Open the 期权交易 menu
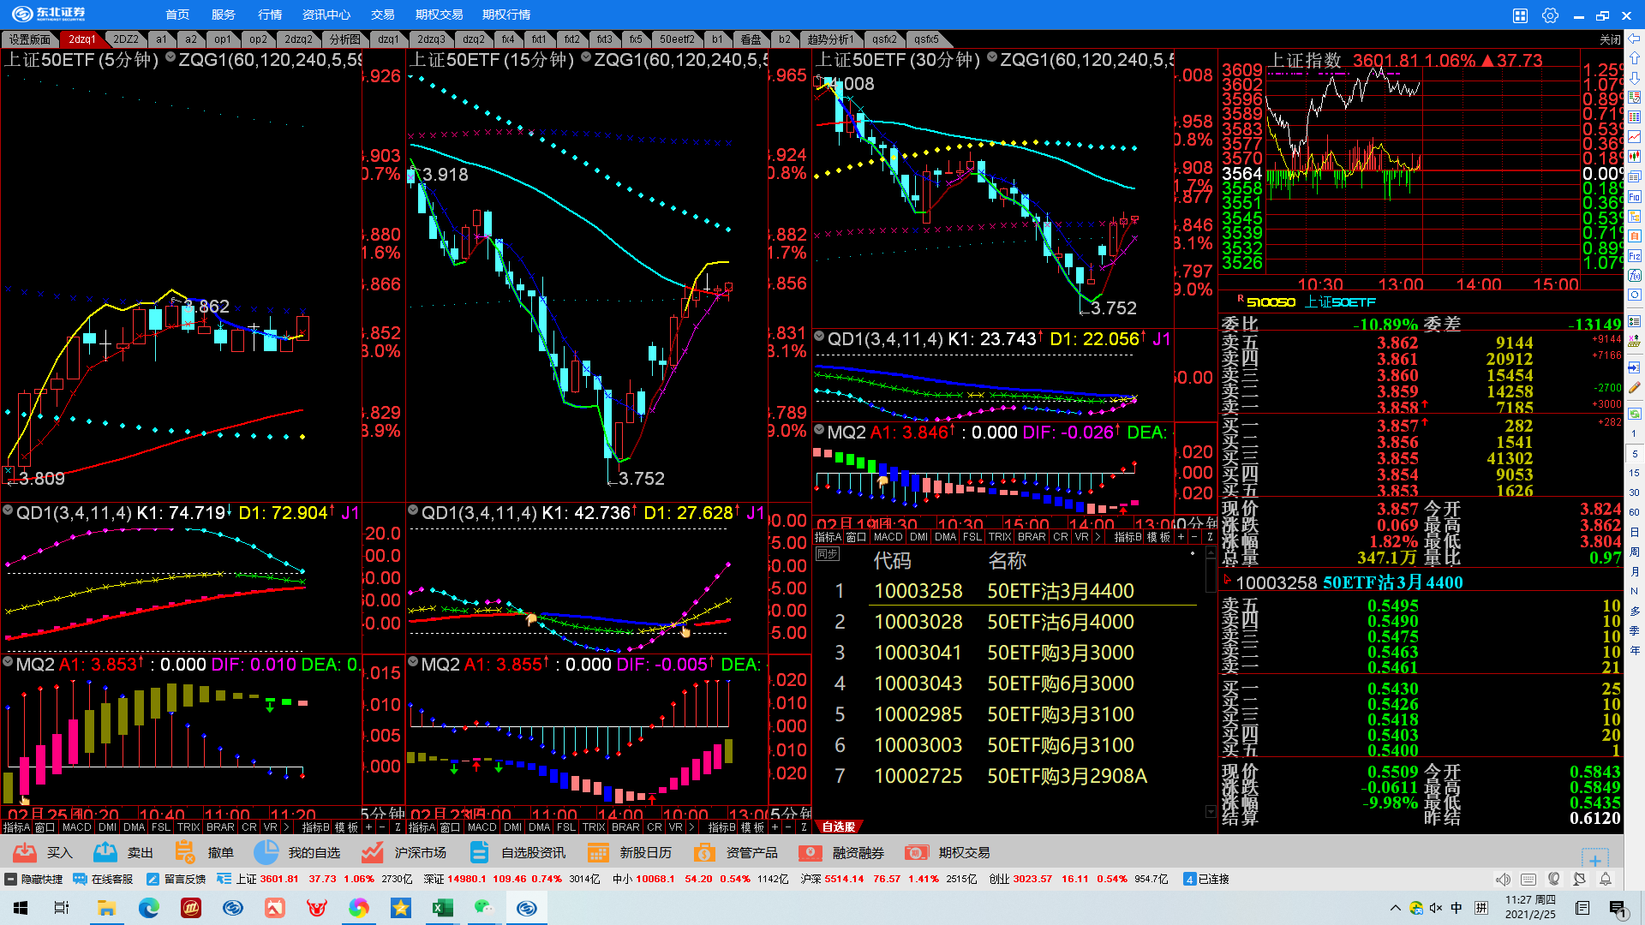1645x925 pixels. tap(439, 15)
